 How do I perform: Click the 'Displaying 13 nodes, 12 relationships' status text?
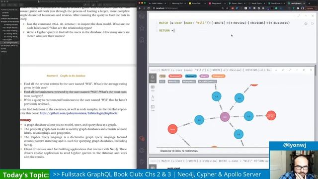coord(179,151)
